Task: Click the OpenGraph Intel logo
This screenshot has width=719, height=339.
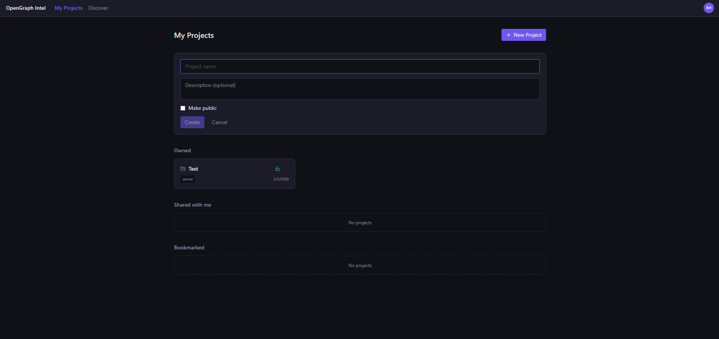Action: pos(26,7)
